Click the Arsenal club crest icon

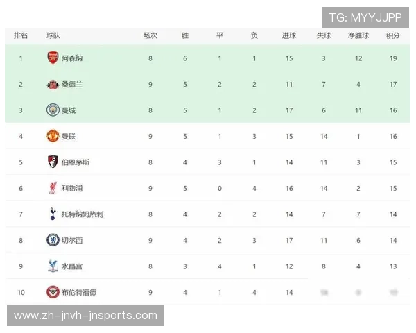click(53, 58)
